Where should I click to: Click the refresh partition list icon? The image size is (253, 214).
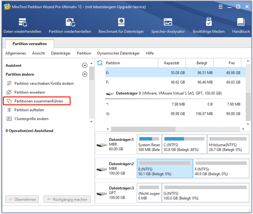pos(100,63)
